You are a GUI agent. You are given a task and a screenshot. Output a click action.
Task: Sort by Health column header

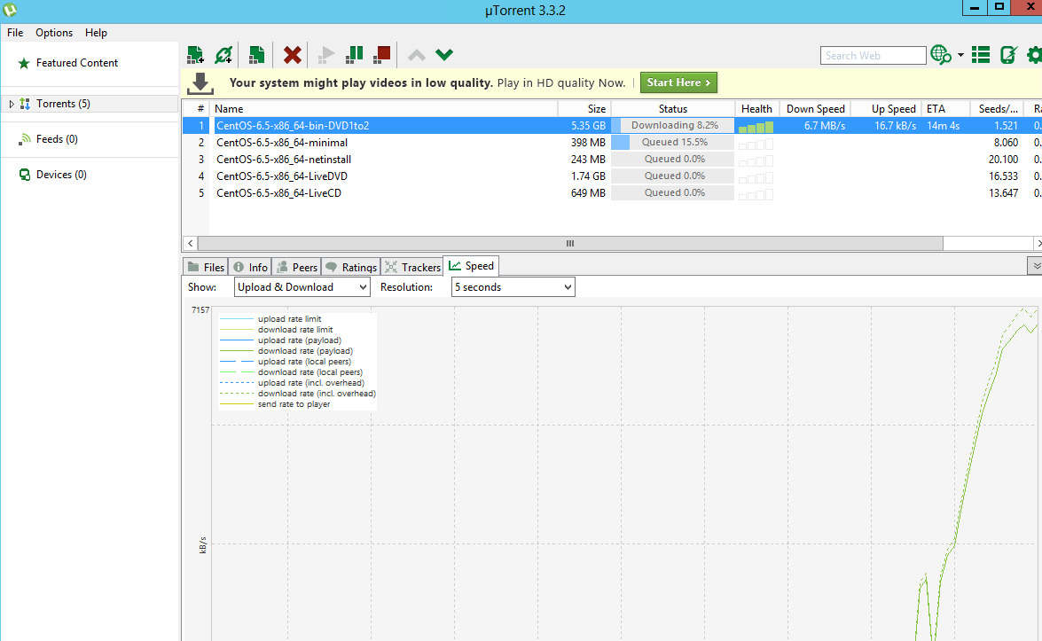pyautogui.click(x=756, y=109)
